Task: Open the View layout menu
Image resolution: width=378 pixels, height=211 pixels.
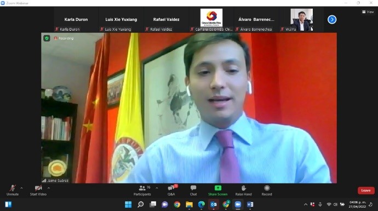Action: pos(368,12)
